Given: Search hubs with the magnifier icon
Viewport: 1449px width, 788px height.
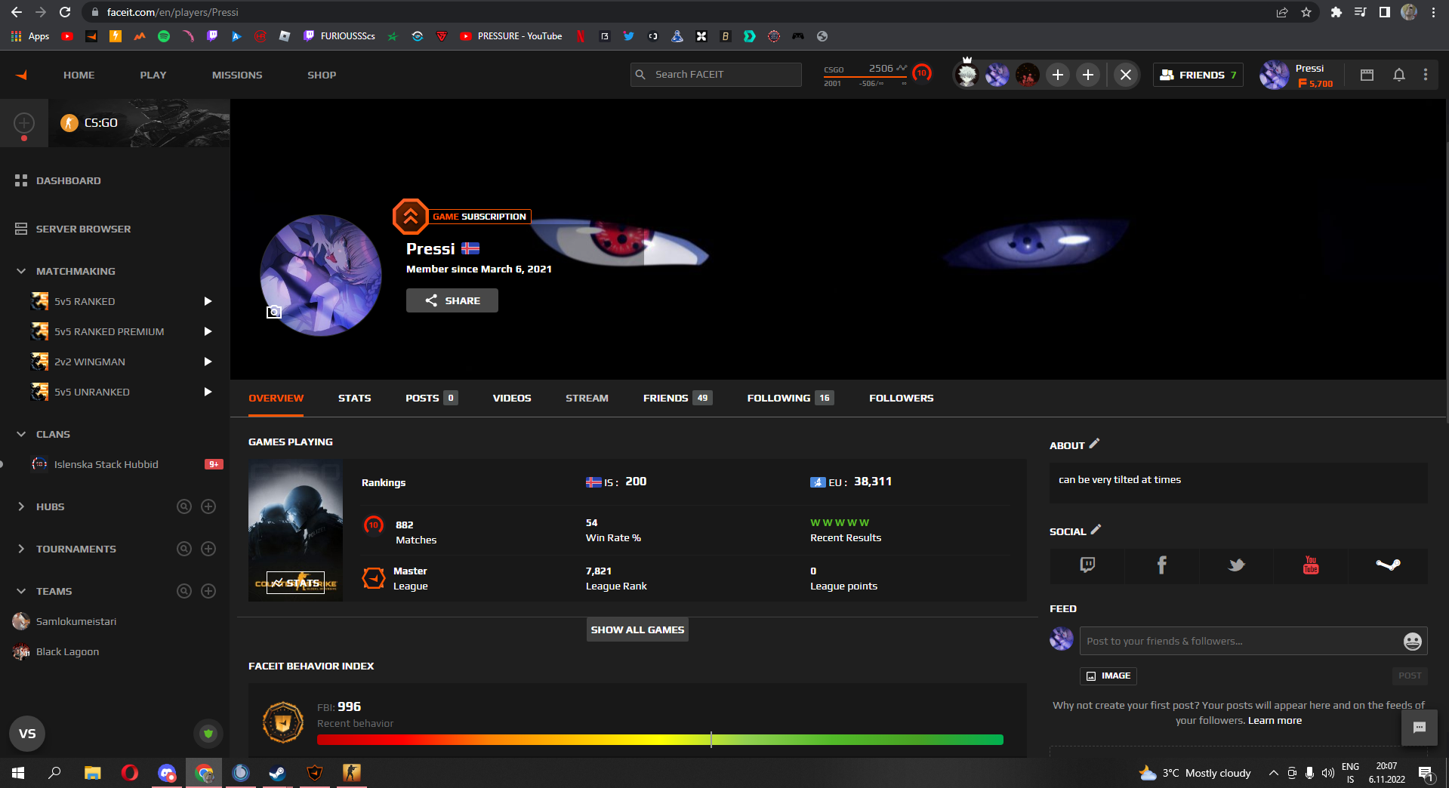Looking at the screenshot, I should [184, 506].
